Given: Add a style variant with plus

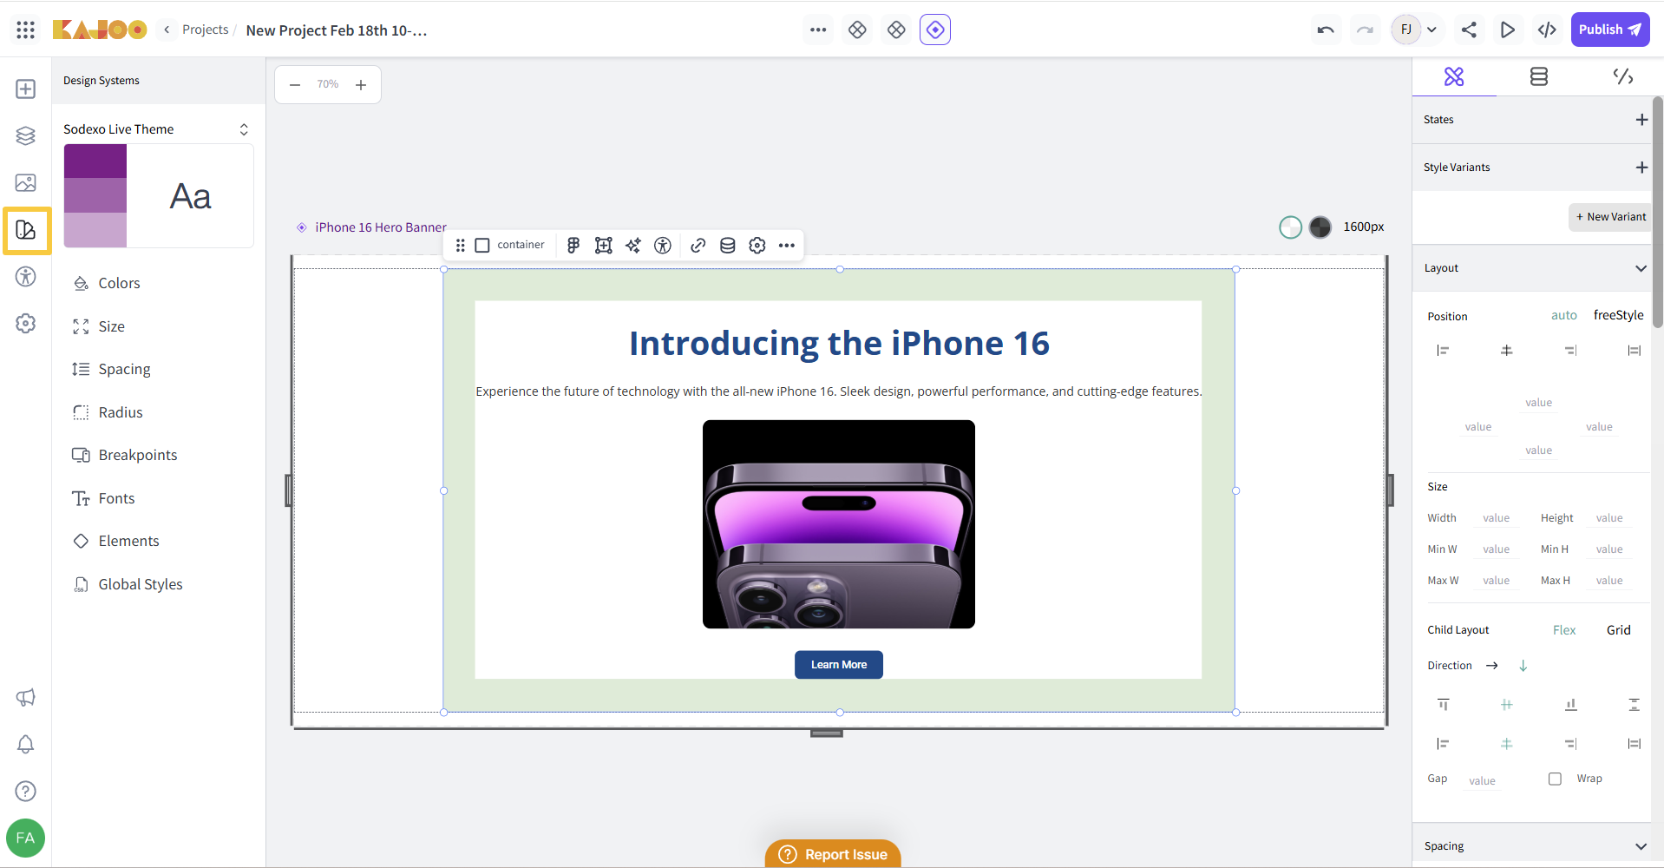Looking at the screenshot, I should pos(1641,168).
